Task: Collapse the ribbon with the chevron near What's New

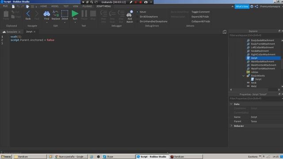Action: 232,7
